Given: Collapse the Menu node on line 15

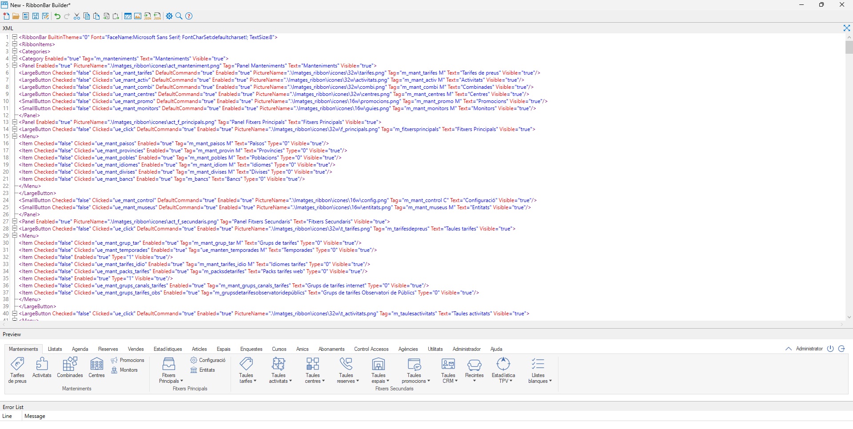Looking at the screenshot, I should (x=14, y=136).
